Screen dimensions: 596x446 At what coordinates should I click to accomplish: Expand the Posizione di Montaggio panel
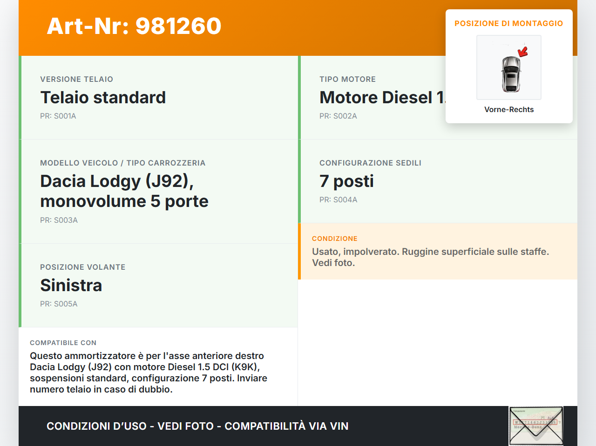tap(509, 23)
